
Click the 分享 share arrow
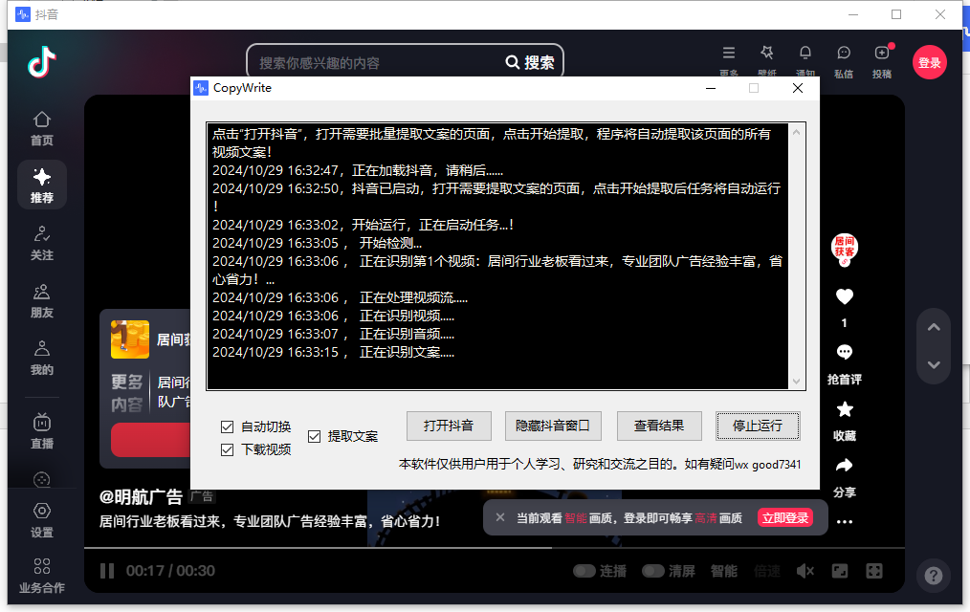(x=845, y=466)
